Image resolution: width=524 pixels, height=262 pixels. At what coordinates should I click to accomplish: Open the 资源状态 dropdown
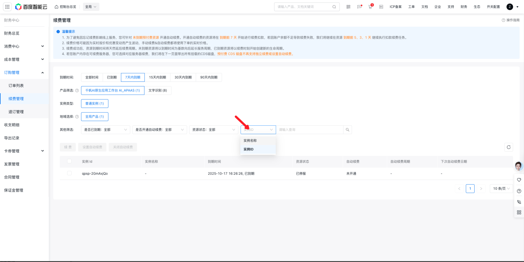(214, 130)
